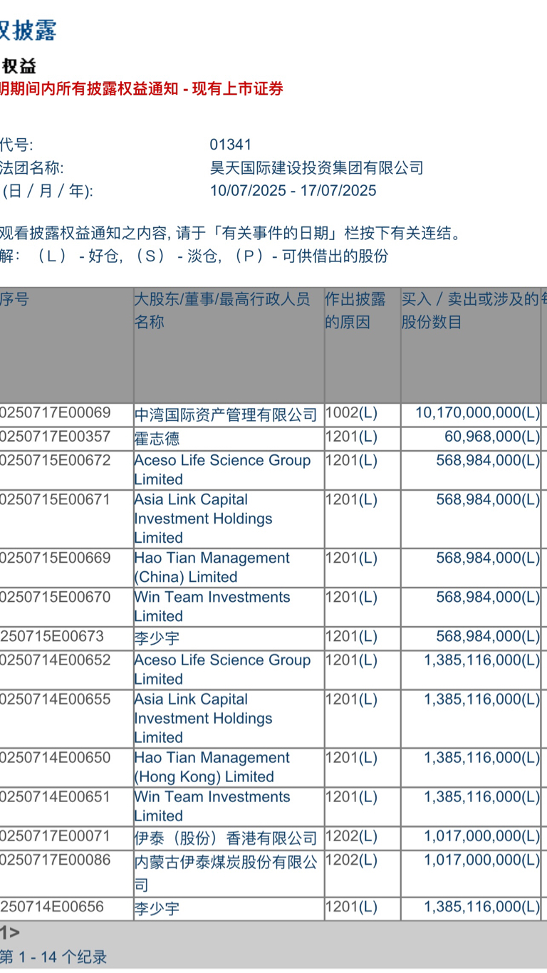The height and width of the screenshot is (973, 547).
Task: Click the 第 1 - 14 个纪录 record count
Action: [53, 957]
